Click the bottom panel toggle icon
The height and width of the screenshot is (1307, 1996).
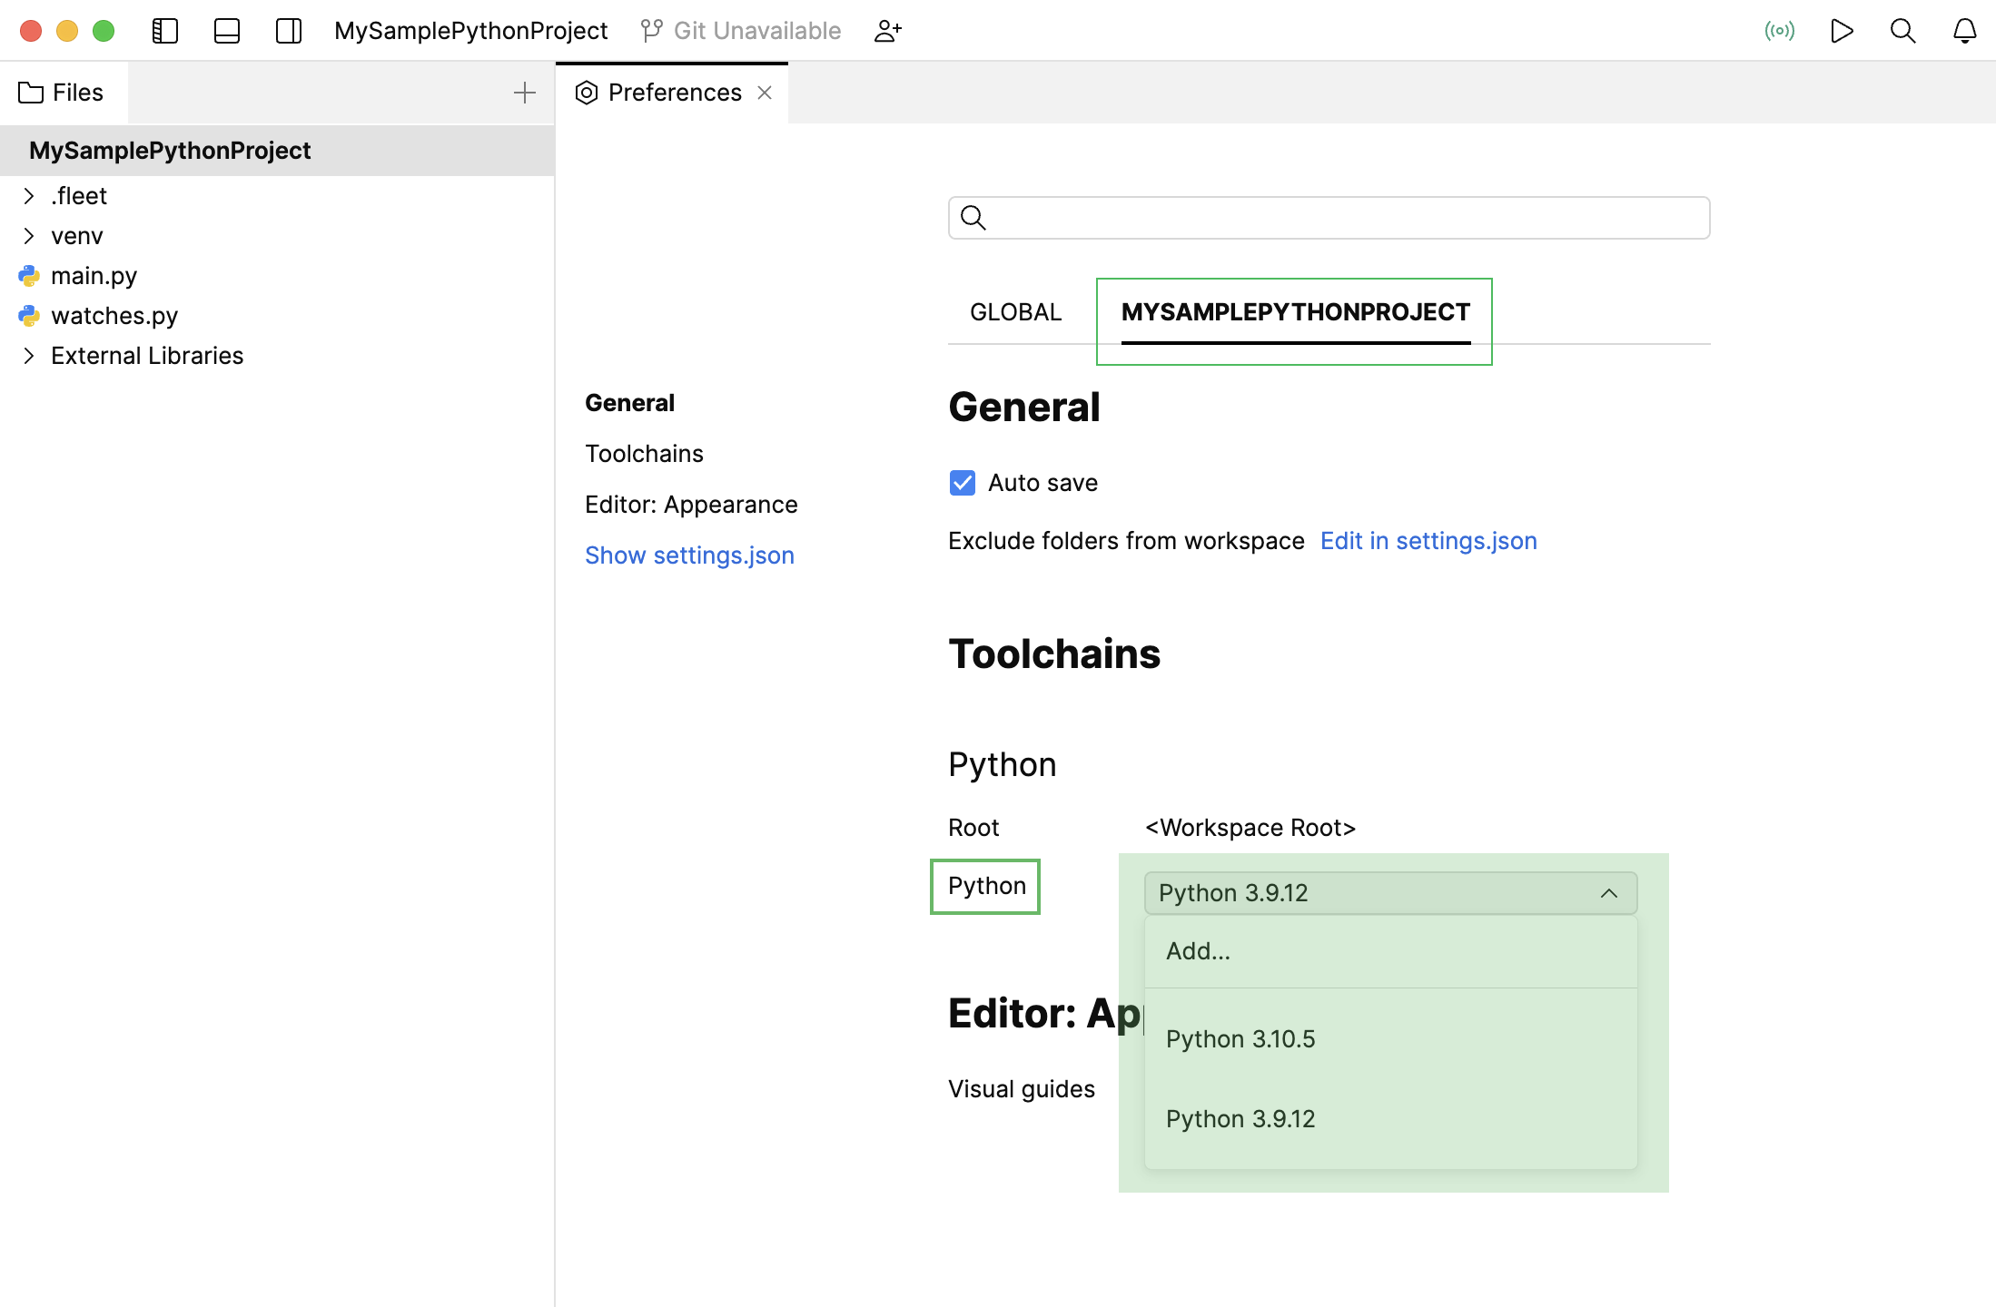(226, 30)
